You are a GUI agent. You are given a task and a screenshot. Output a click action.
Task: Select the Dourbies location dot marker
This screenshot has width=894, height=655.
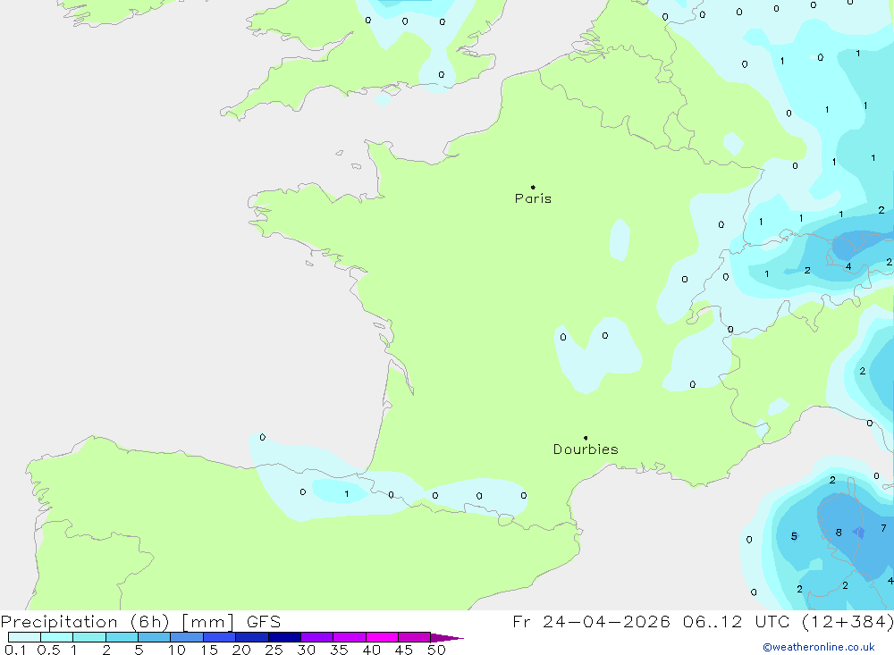pyautogui.click(x=586, y=438)
